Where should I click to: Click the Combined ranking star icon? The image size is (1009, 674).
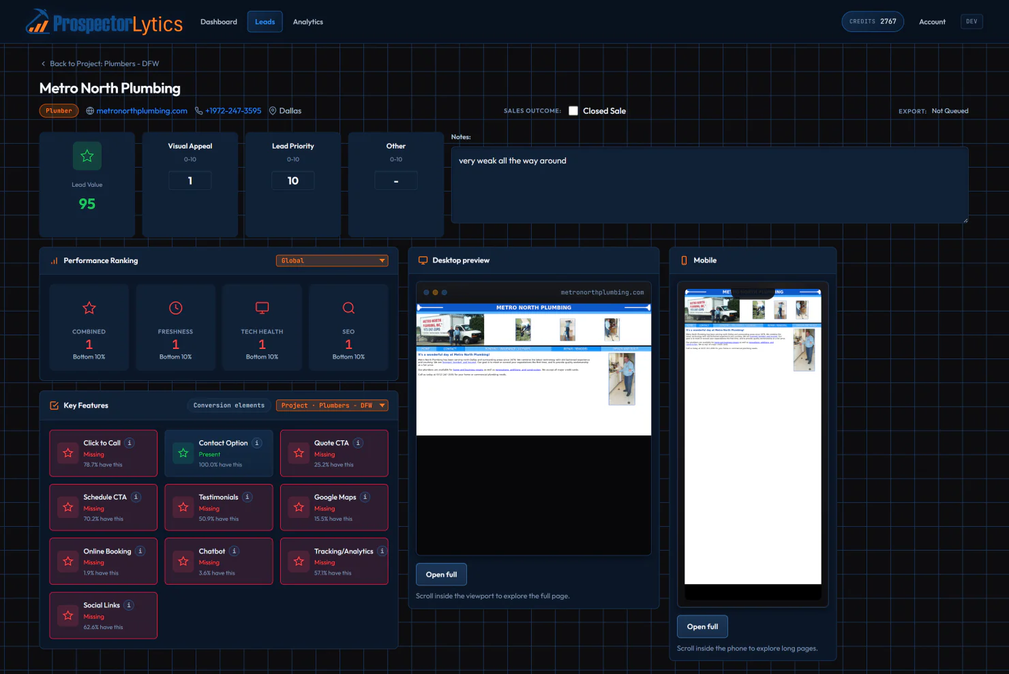point(89,308)
